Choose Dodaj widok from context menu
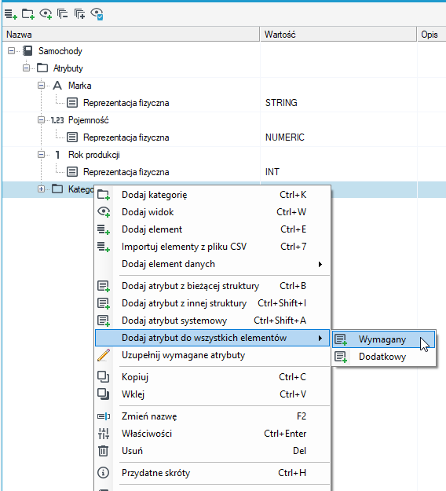The width and height of the screenshot is (446, 491). point(213,212)
